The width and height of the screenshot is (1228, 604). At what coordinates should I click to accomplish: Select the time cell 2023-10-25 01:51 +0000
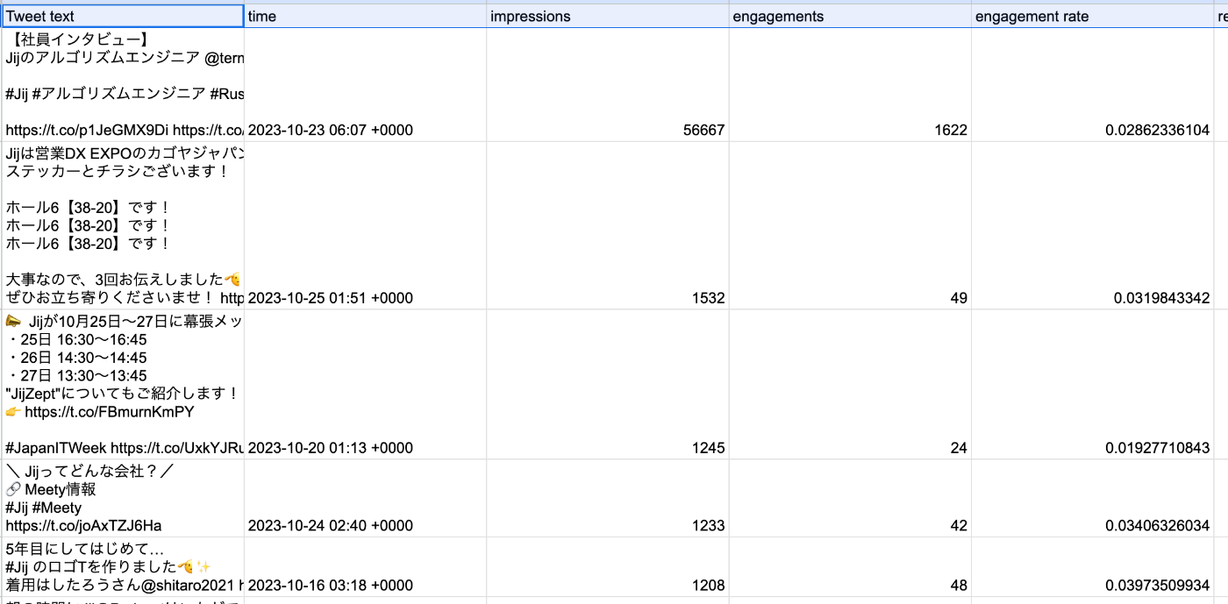tap(366, 225)
